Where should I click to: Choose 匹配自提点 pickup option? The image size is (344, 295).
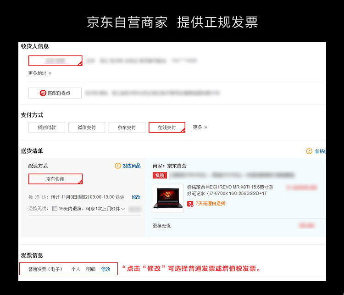[x=55, y=93]
